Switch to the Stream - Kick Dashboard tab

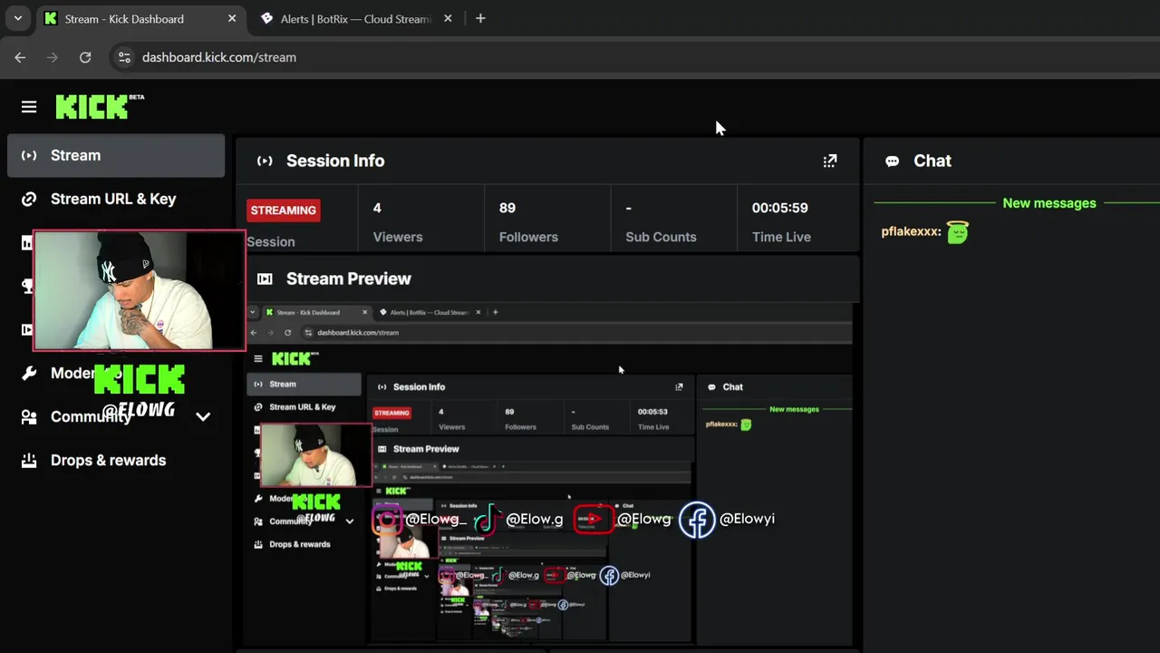coord(140,18)
